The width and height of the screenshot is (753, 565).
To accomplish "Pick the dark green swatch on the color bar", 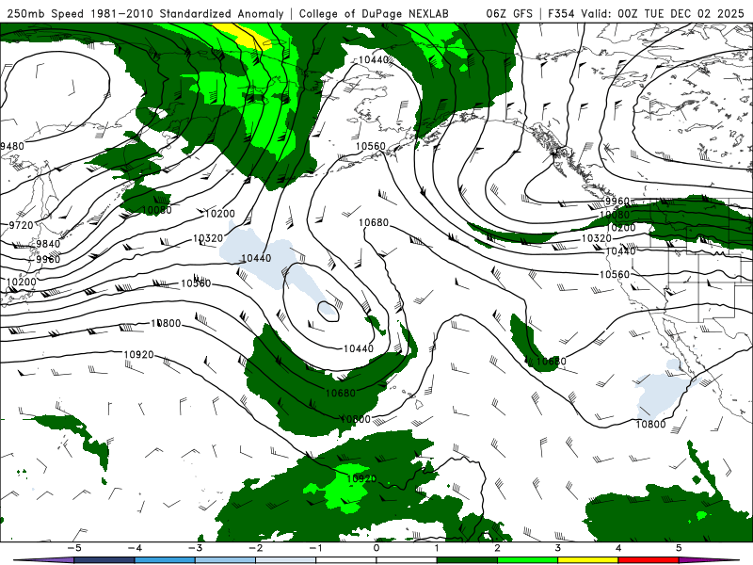I will point(467,560).
